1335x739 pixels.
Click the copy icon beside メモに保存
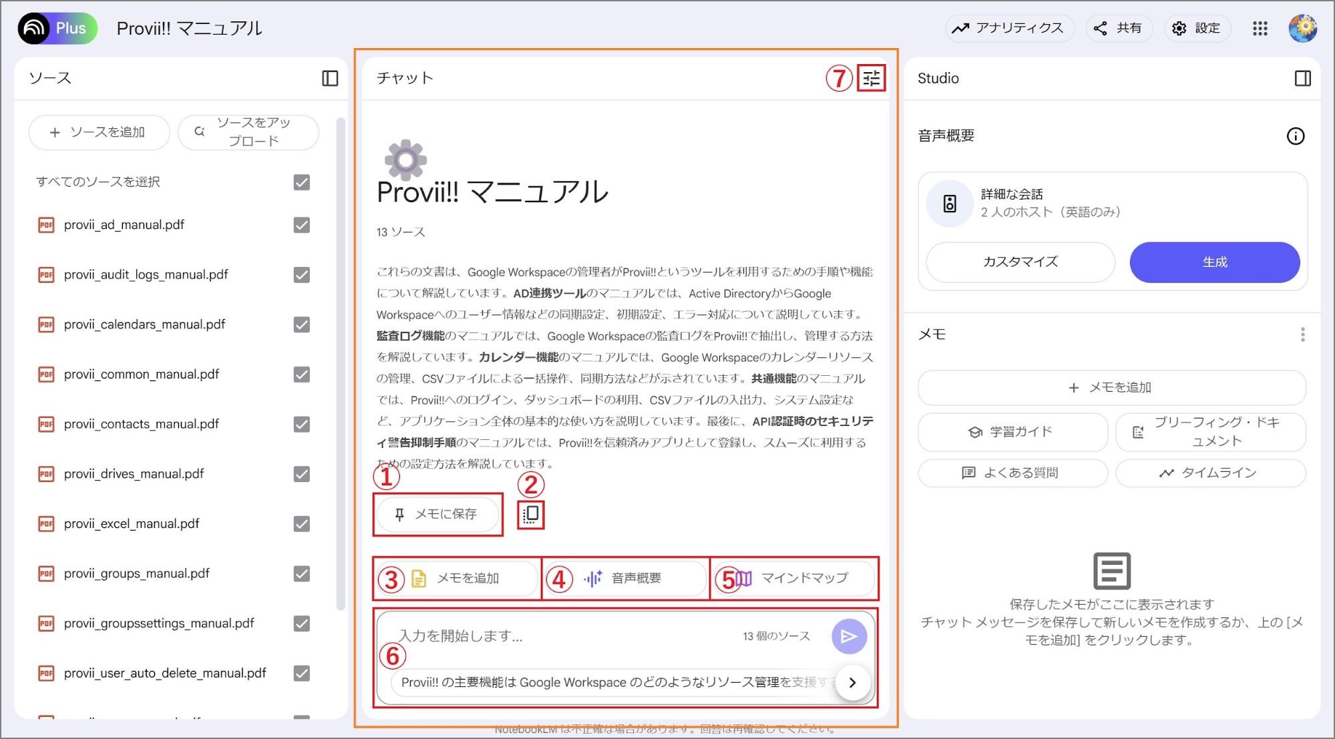tap(531, 514)
